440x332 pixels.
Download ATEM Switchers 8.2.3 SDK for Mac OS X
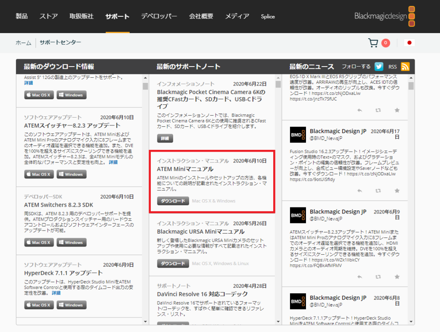pyautogui.click(x=39, y=242)
